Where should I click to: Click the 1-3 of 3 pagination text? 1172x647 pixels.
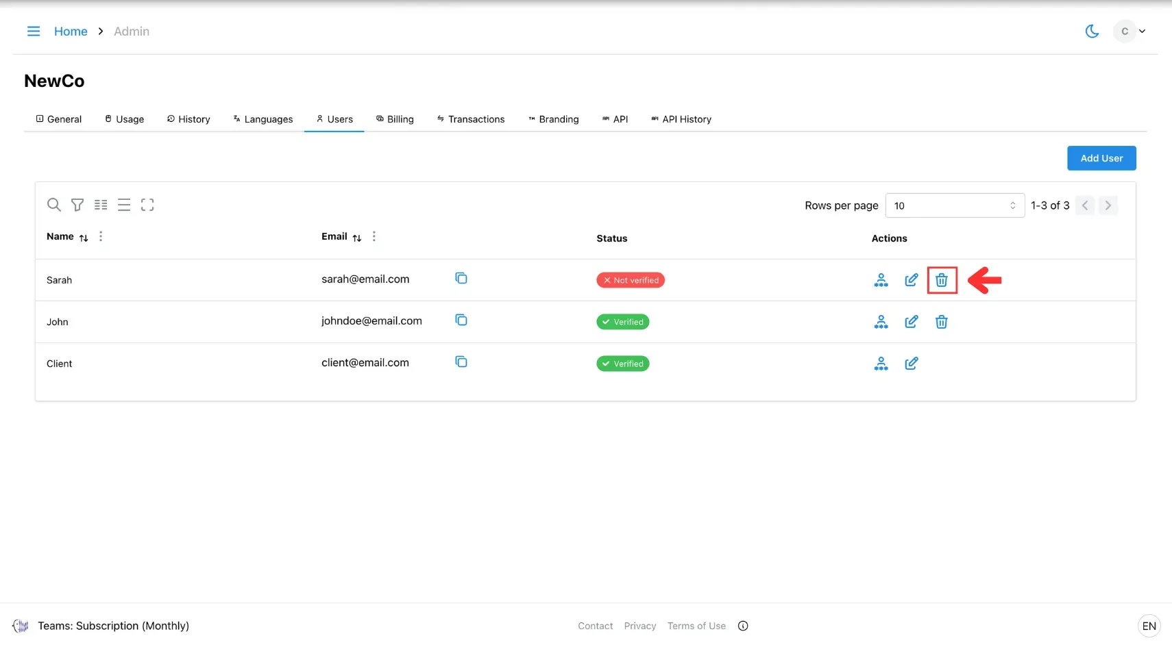(1050, 205)
